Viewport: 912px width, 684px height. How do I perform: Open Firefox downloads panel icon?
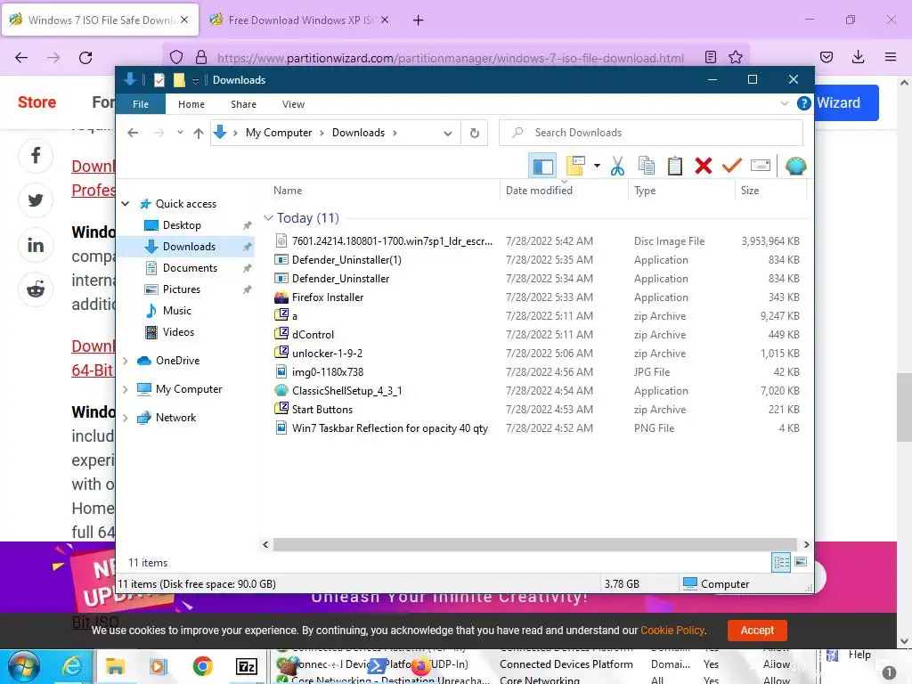click(858, 57)
